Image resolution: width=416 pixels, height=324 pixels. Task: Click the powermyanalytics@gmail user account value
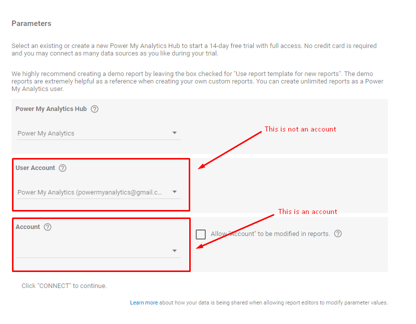click(x=90, y=192)
